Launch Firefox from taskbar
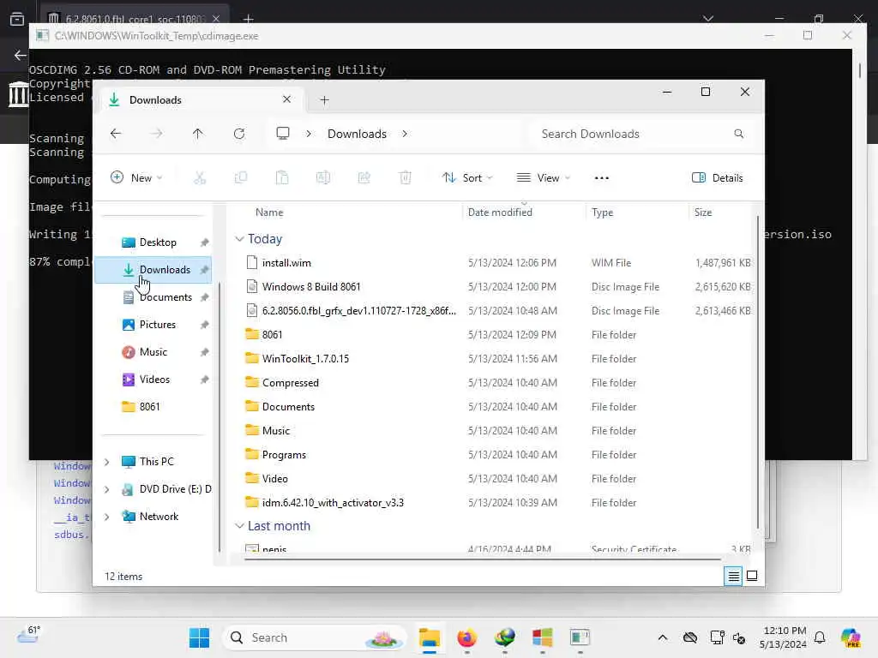This screenshot has width=878, height=658. click(x=467, y=637)
